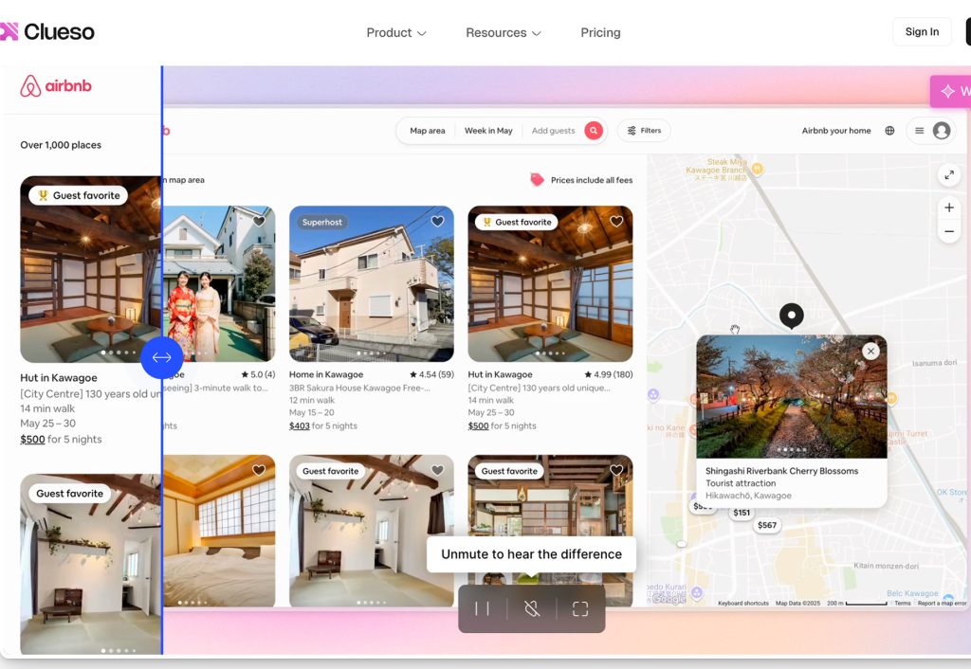The height and width of the screenshot is (669, 971).
Task: Go to the Pricing page
Action: coord(600,32)
